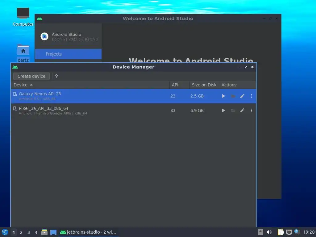Open the file manager taskbar icon

click(44, 232)
